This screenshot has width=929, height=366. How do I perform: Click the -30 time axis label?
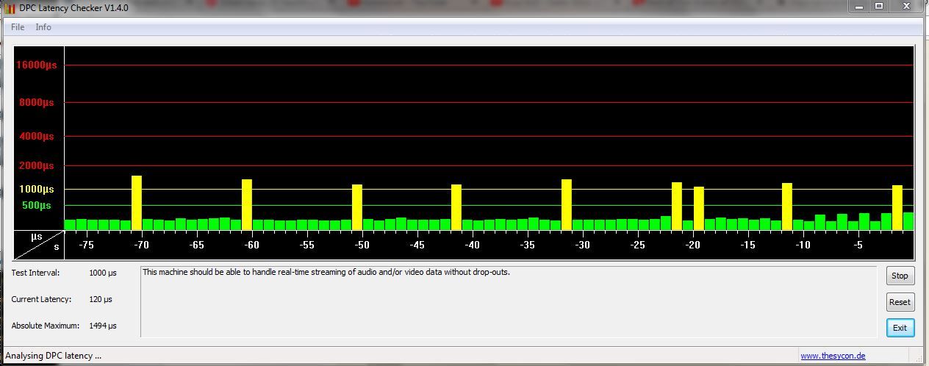coord(582,245)
